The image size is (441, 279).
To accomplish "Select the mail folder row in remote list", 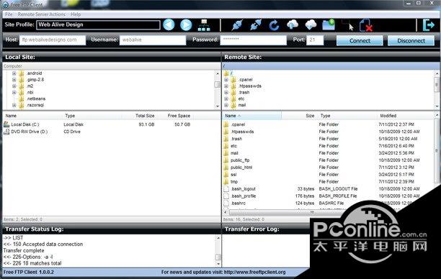I will (329, 153).
